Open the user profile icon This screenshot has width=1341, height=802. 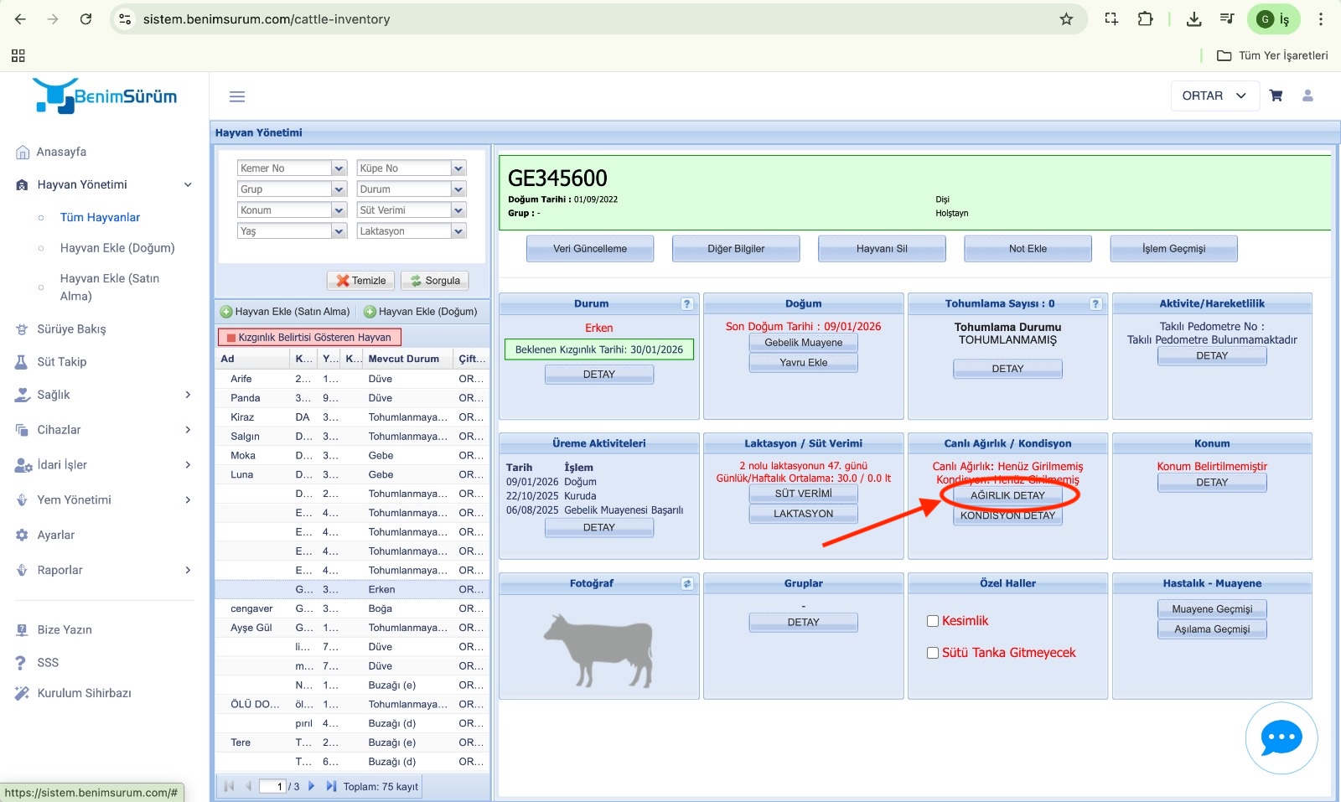[x=1307, y=96]
